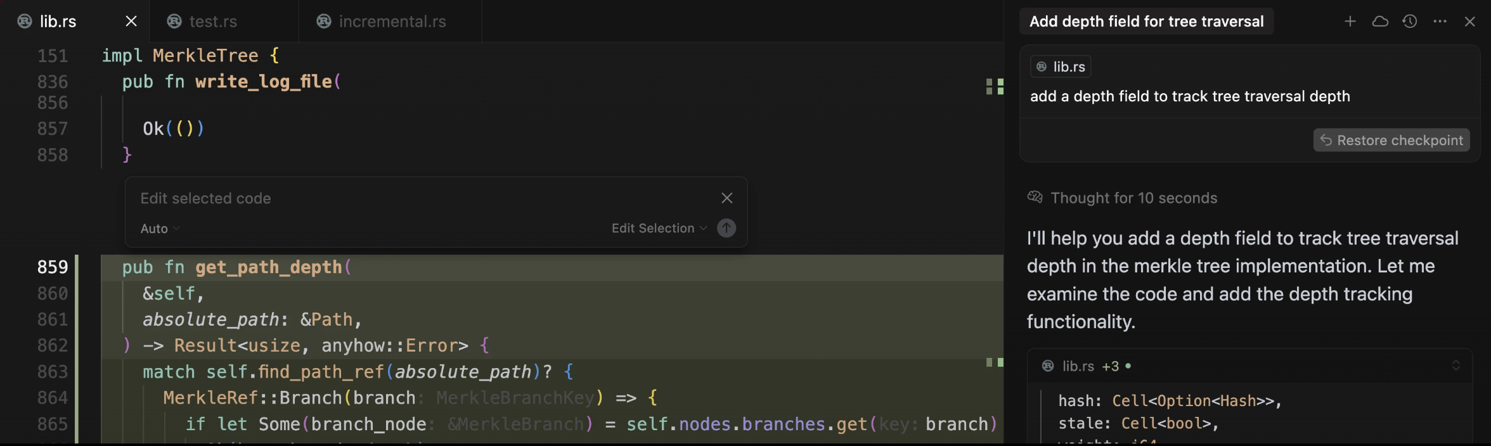Click the get_path_depth function name

point(269,267)
